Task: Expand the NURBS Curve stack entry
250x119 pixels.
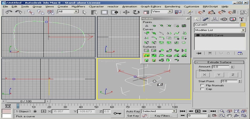Action: pos(198,35)
